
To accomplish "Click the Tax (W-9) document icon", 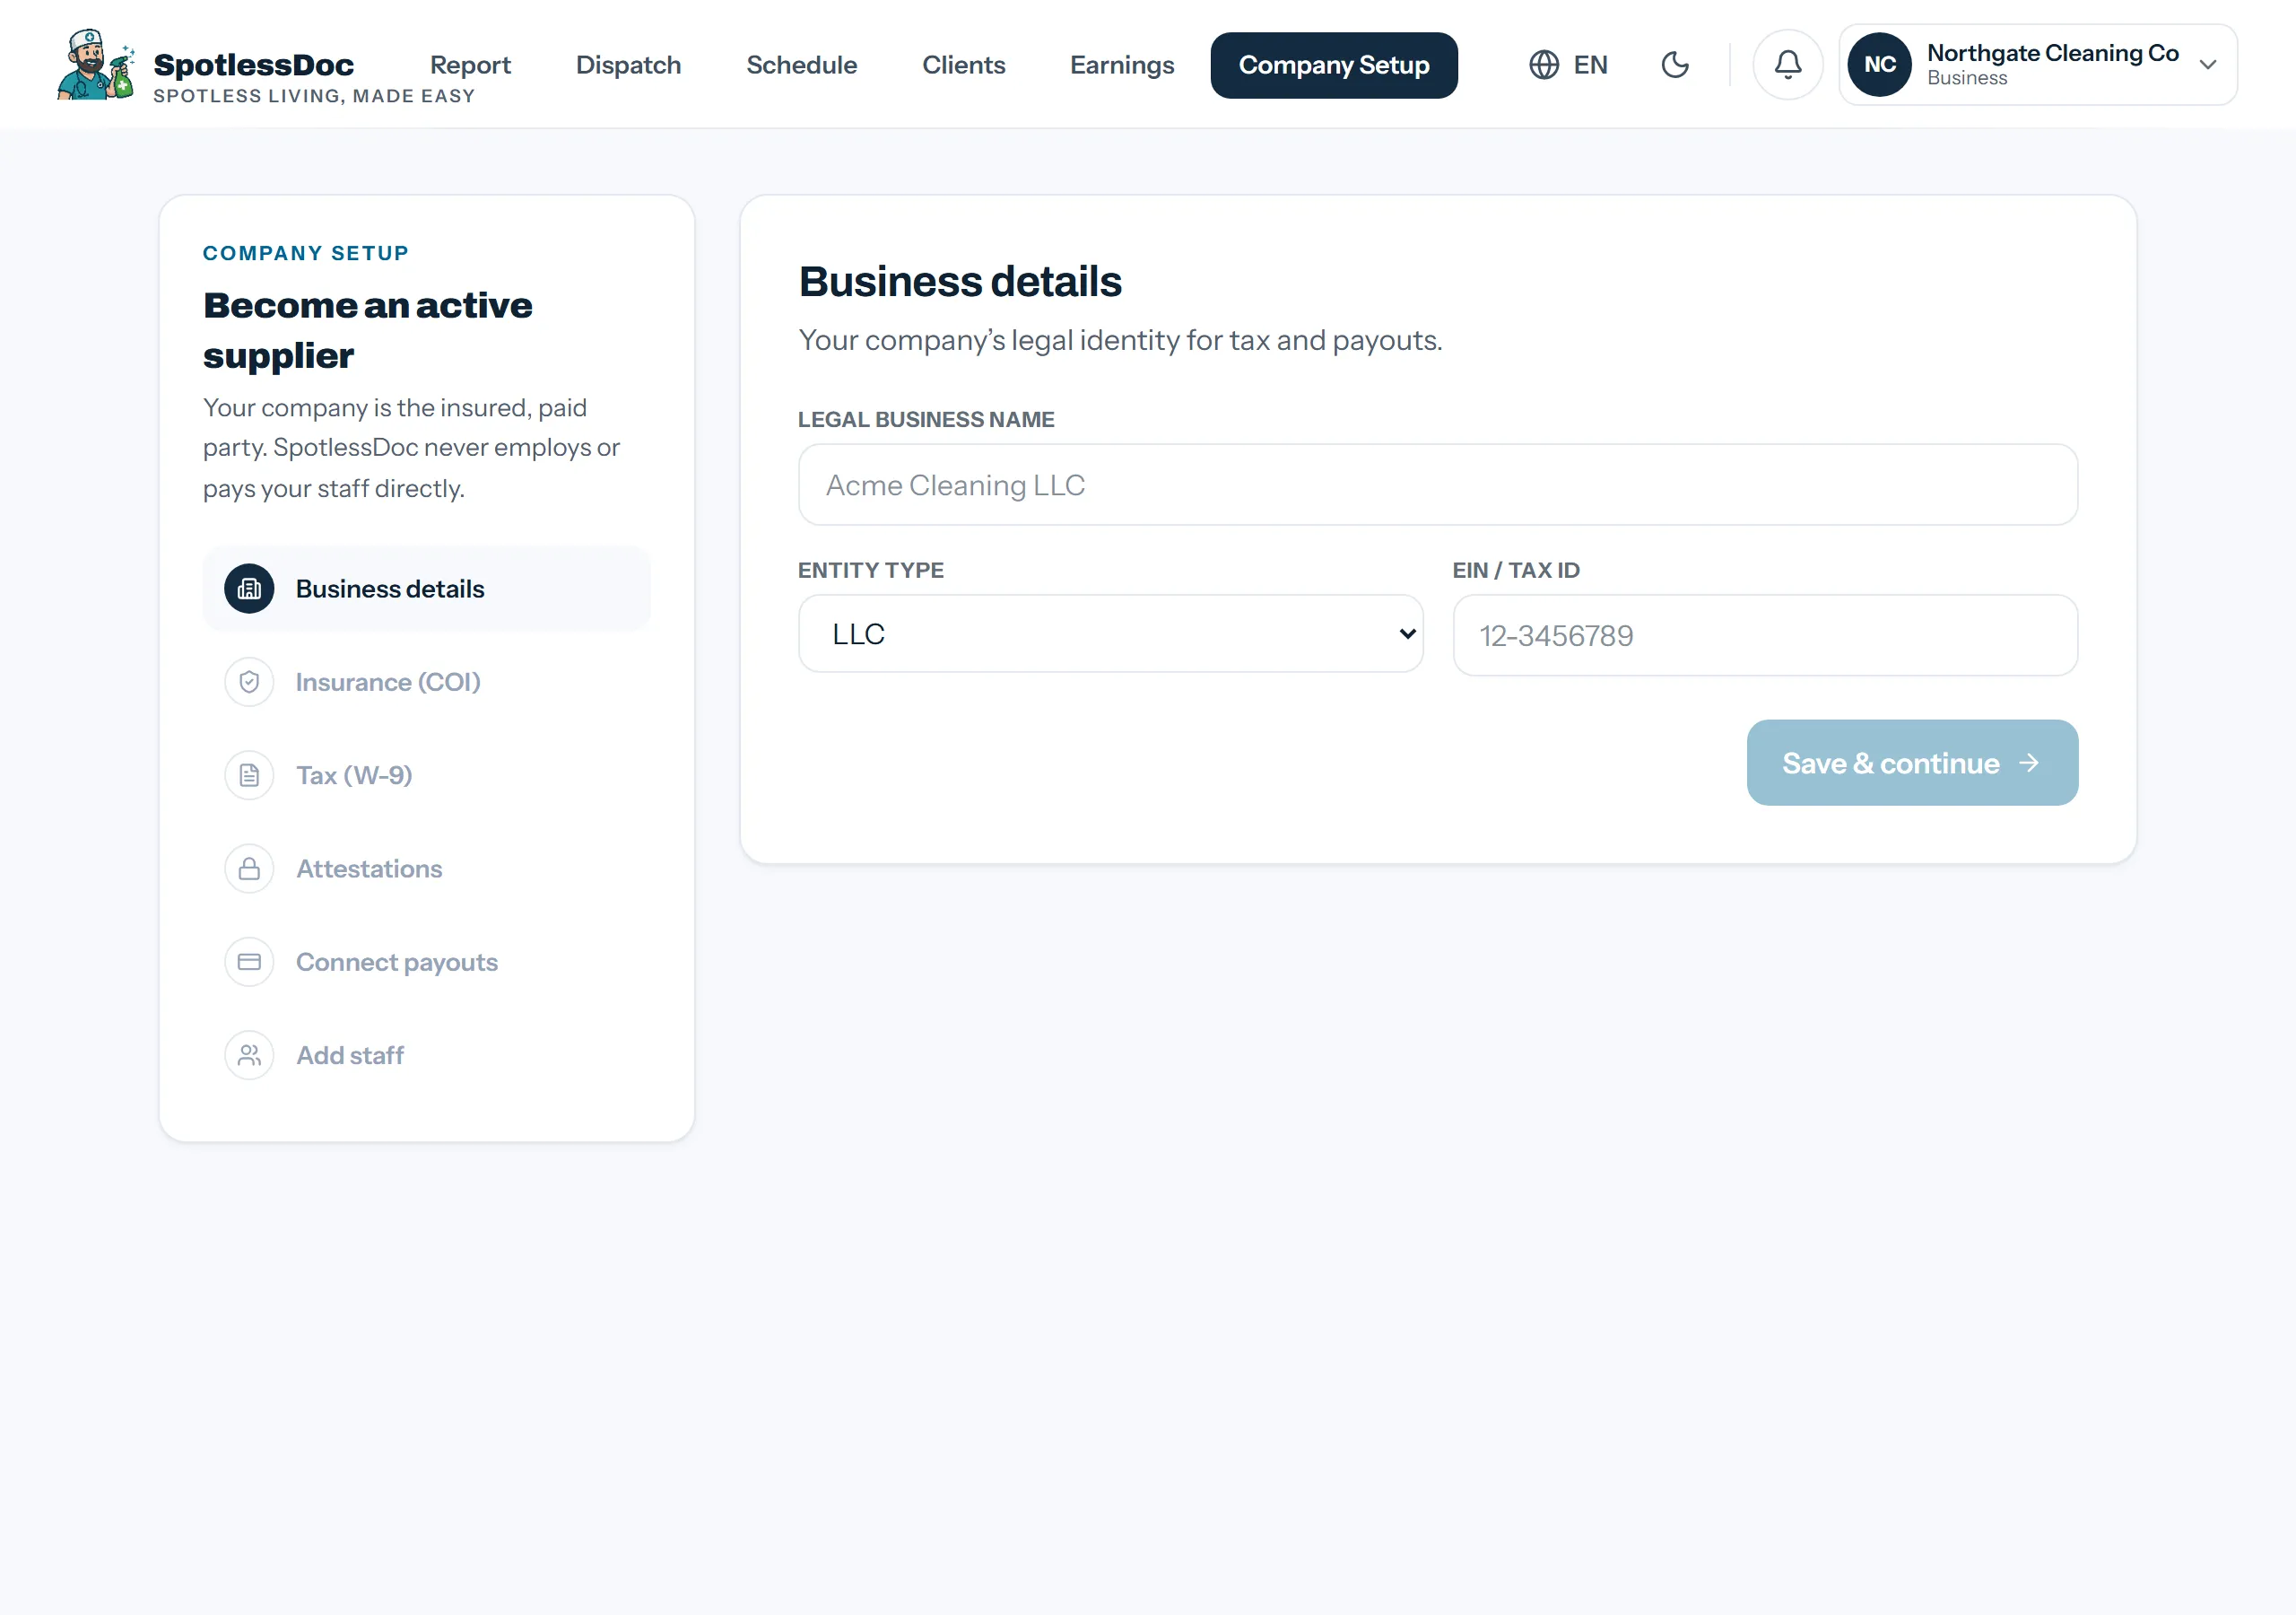I will click(249, 775).
